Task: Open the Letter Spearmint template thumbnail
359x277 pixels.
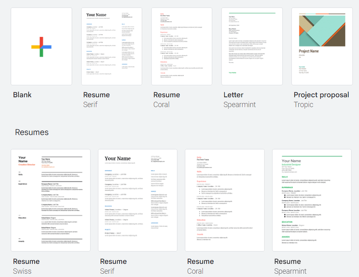Action: (x=252, y=46)
